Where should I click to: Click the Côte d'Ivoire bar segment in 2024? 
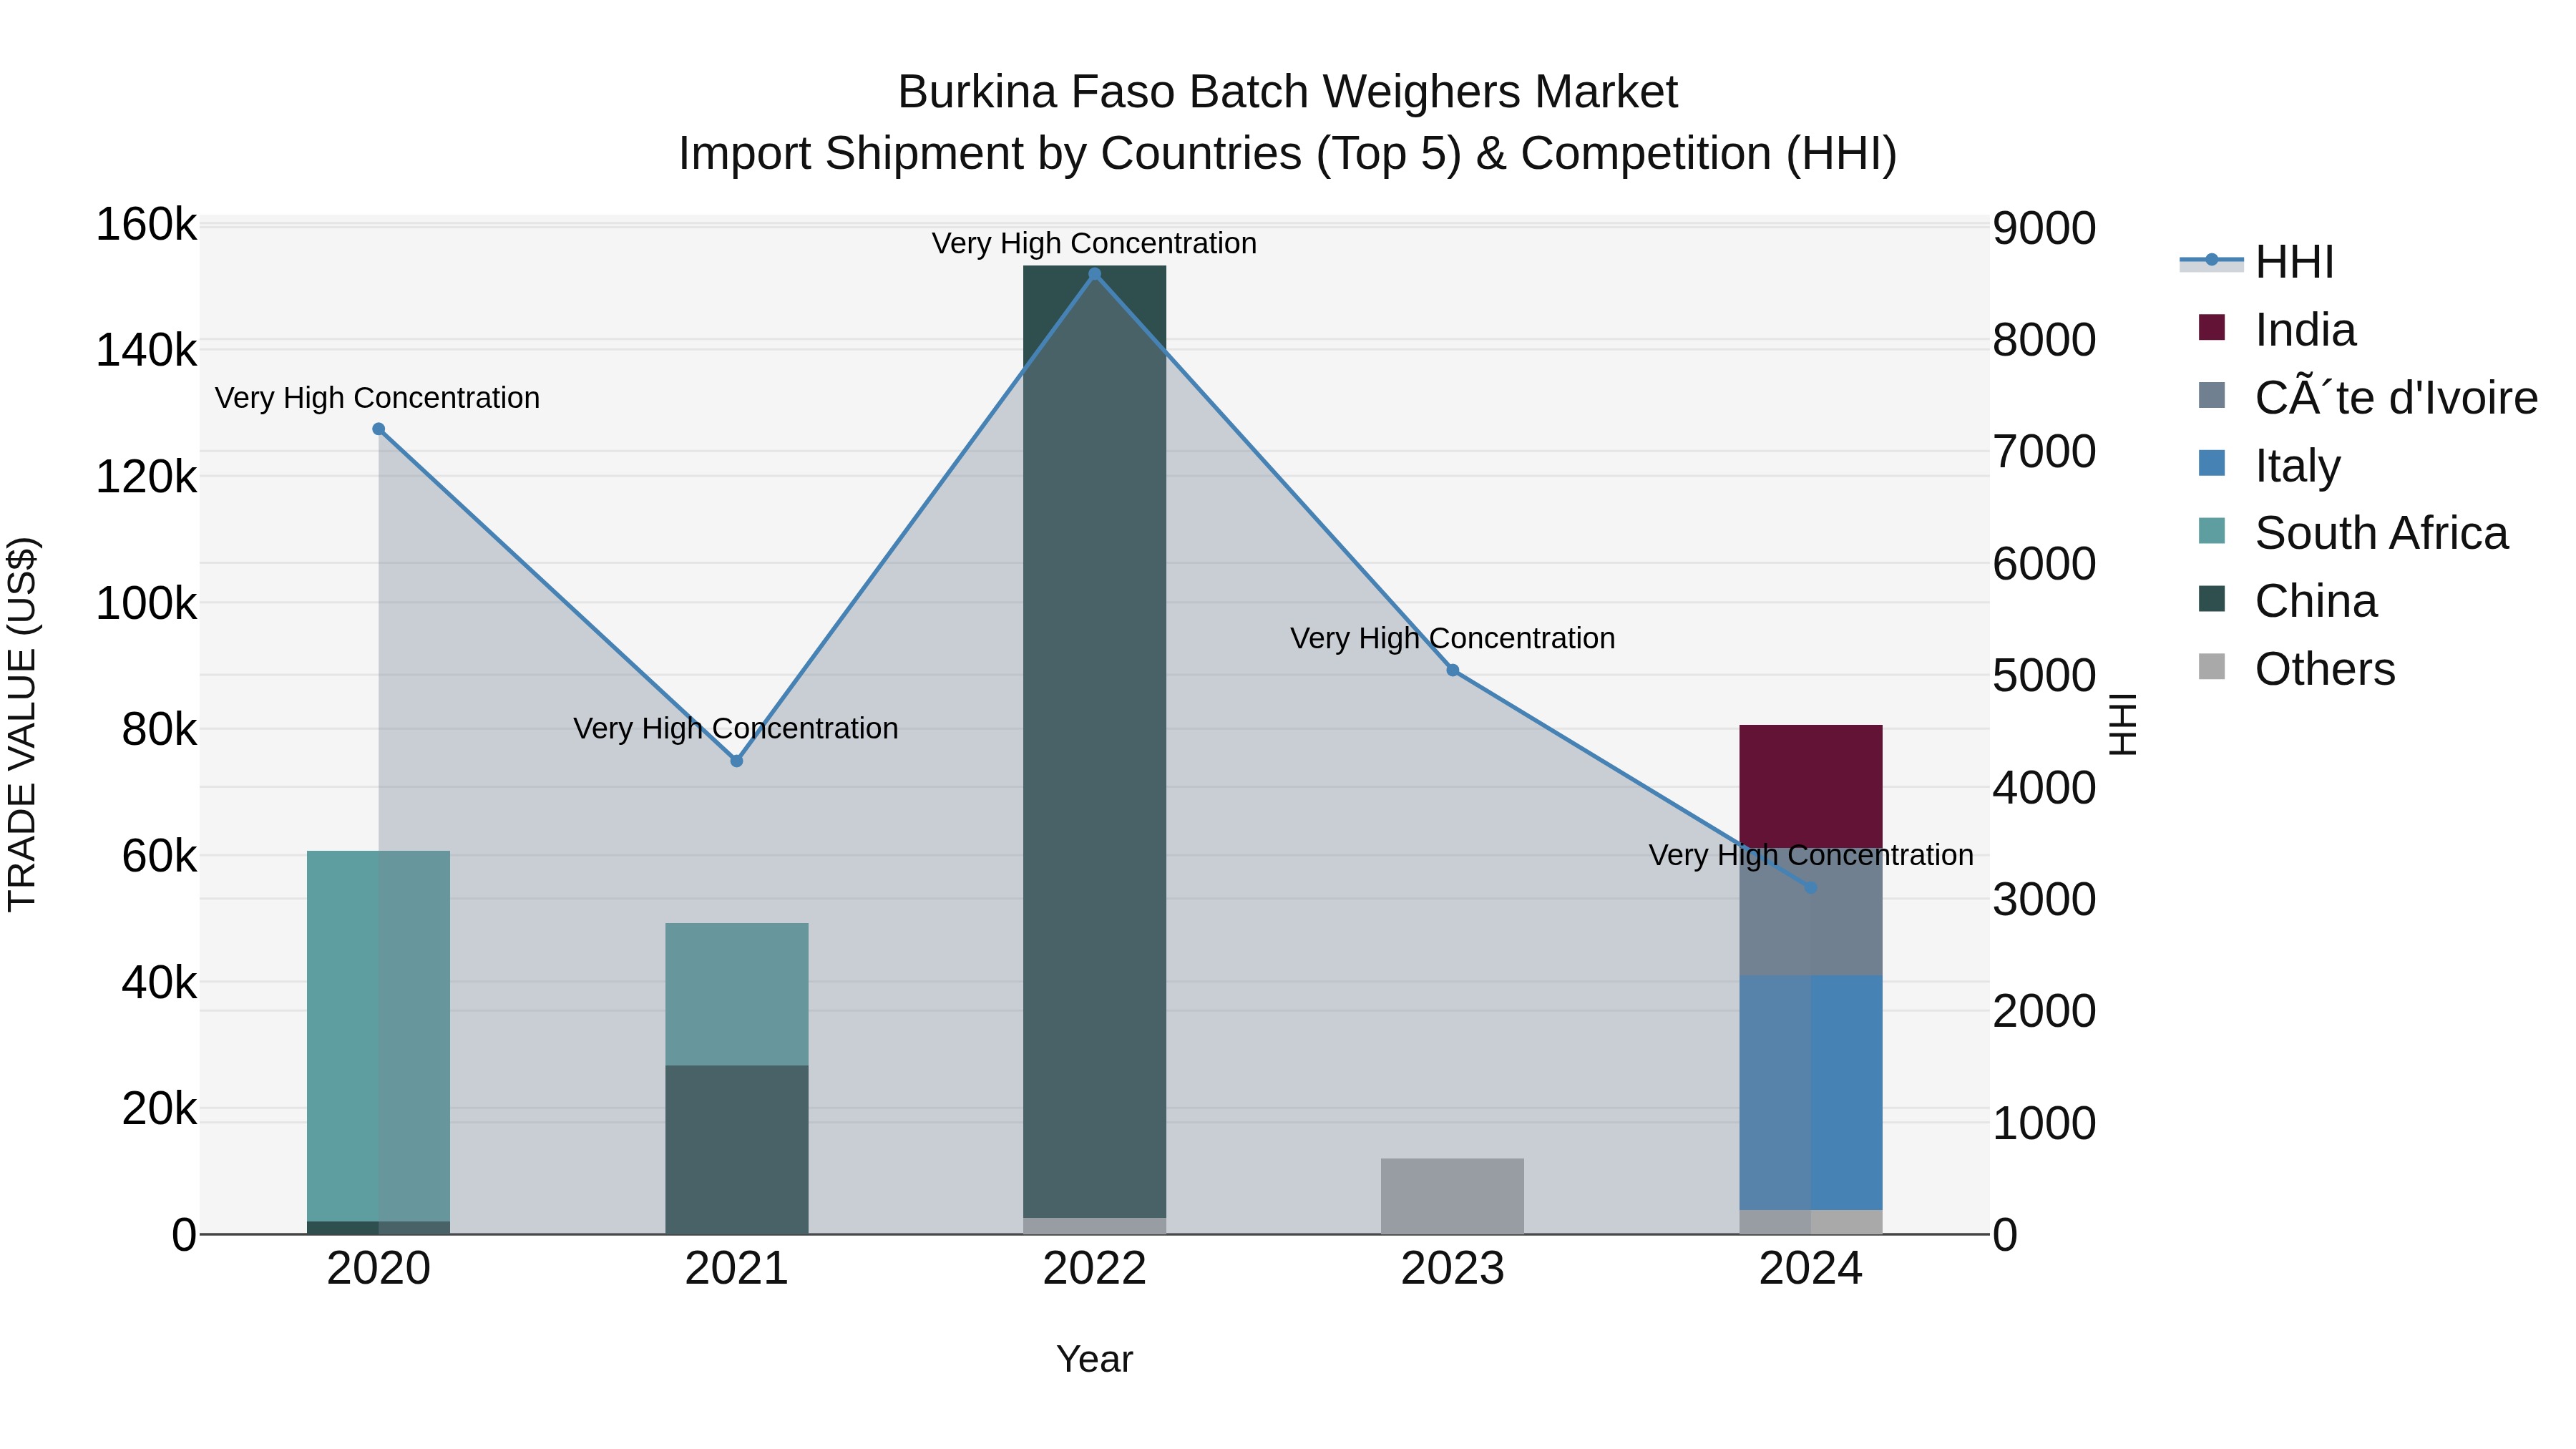[x=1811, y=912]
